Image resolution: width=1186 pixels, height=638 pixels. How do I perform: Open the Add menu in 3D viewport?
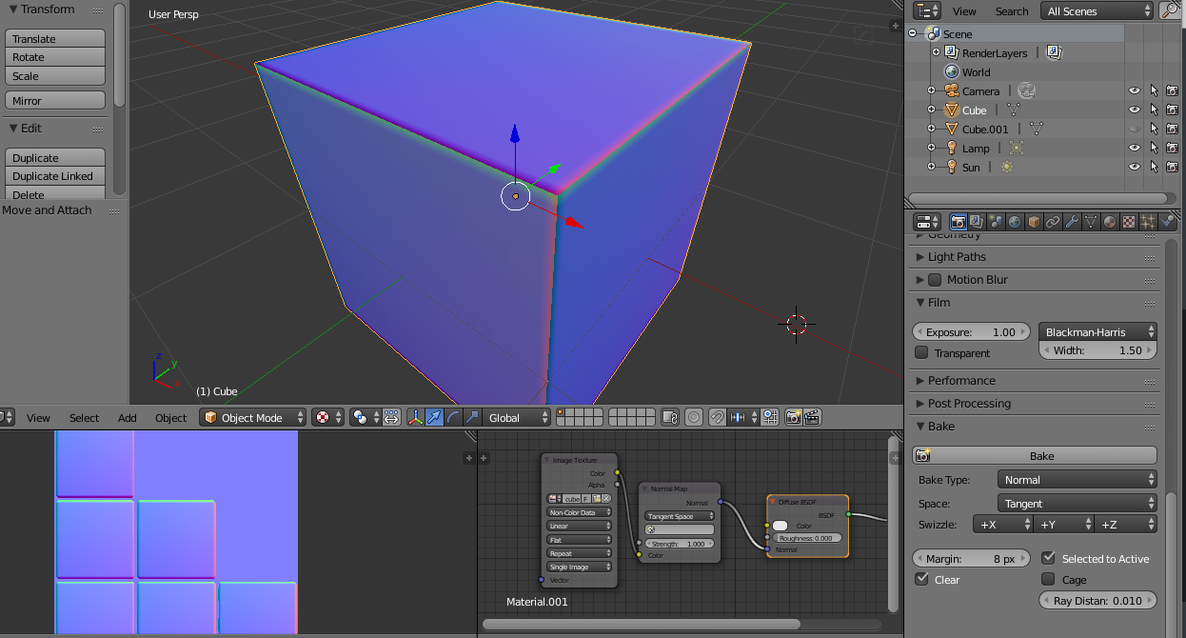(x=128, y=416)
